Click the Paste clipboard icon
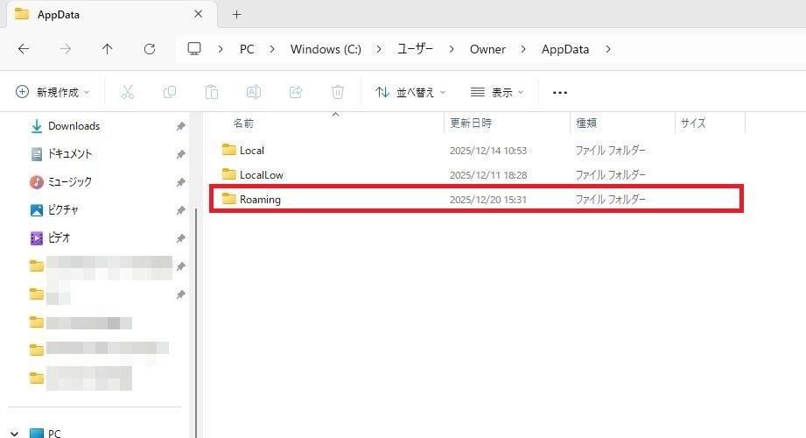806x438 pixels. pos(212,92)
